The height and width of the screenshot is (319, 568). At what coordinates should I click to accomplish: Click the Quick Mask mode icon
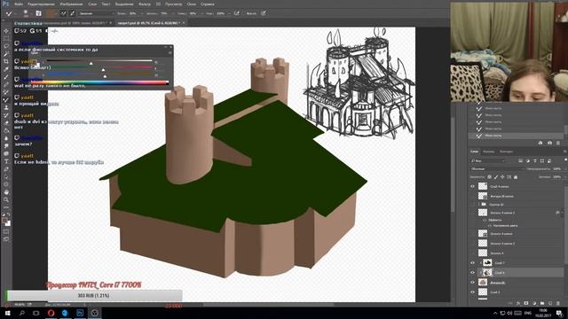click(x=6, y=231)
